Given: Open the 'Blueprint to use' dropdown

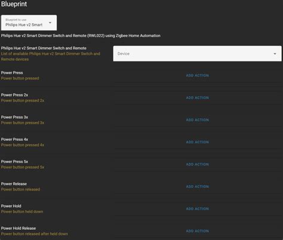Looking at the screenshot, I should click(x=29, y=23).
